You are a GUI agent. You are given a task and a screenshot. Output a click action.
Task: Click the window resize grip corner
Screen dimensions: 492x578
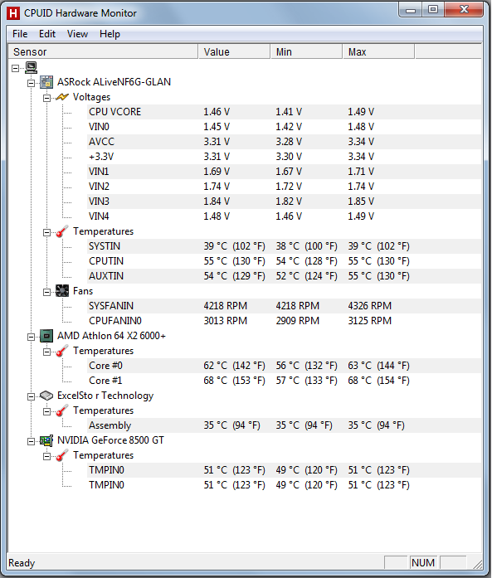pos(478,564)
